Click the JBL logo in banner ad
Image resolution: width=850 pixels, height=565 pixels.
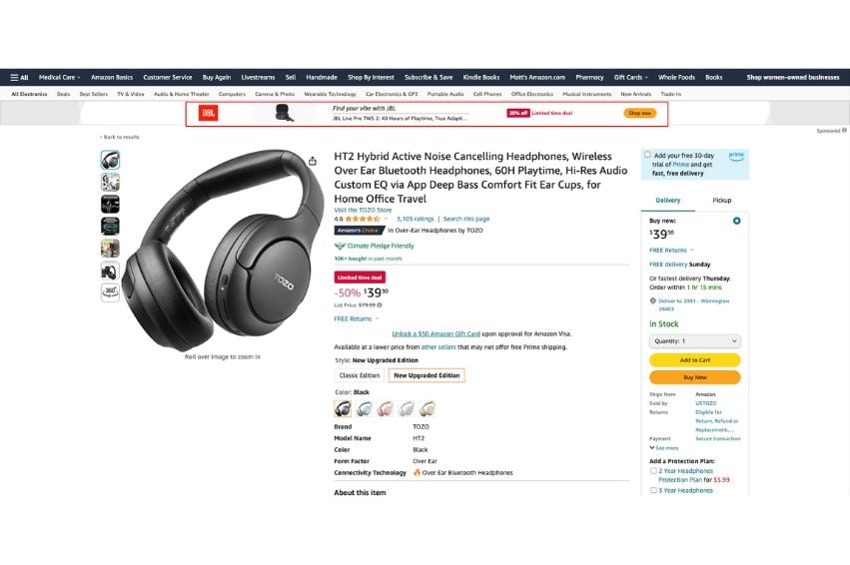pyautogui.click(x=208, y=113)
